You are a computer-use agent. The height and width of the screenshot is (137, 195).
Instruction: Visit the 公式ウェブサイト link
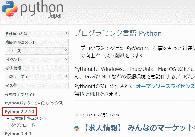20,95
